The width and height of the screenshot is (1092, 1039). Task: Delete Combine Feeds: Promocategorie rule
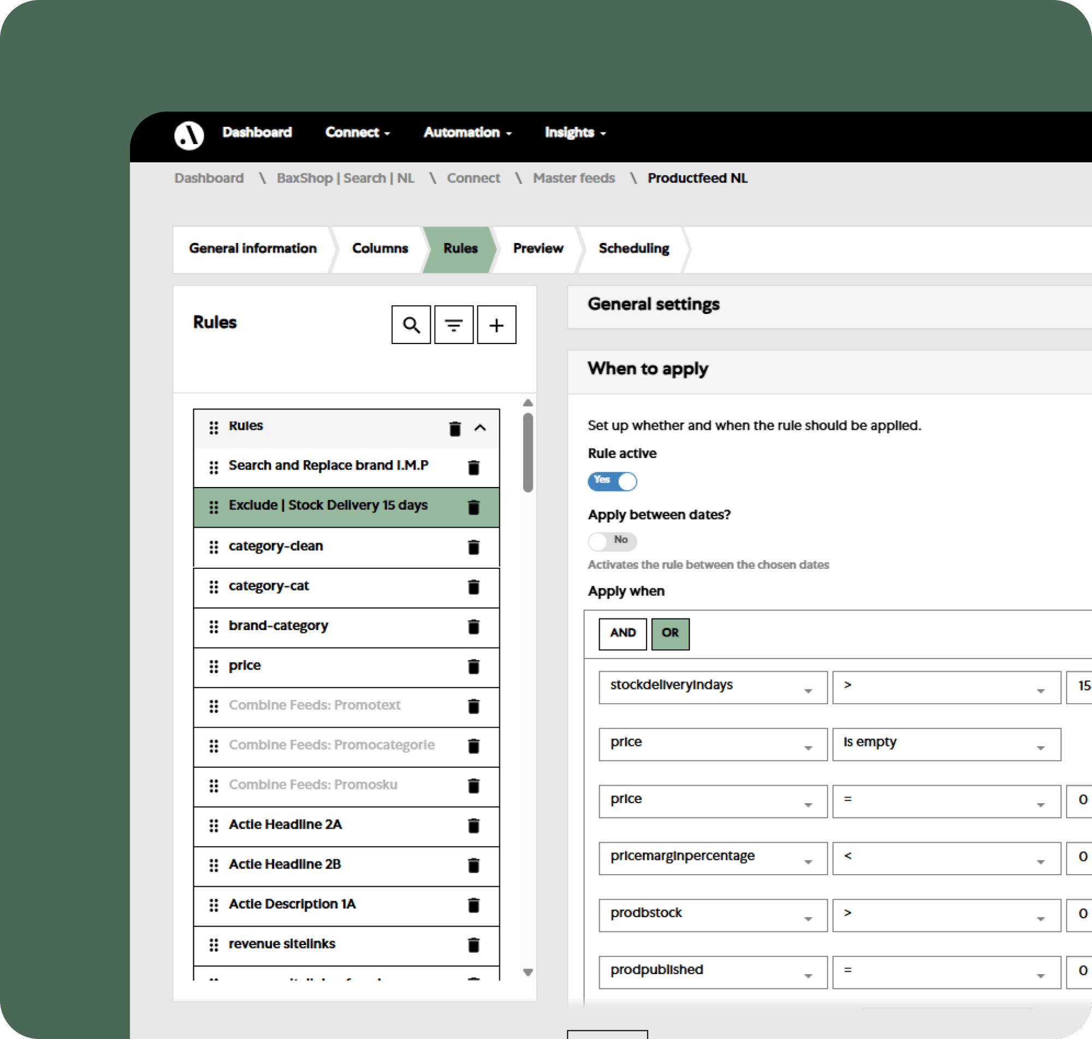click(x=473, y=746)
